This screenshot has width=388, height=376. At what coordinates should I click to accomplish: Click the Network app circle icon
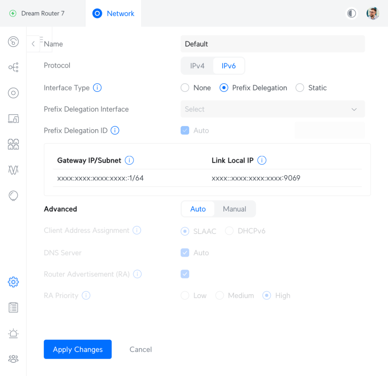pyautogui.click(x=97, y=13)
